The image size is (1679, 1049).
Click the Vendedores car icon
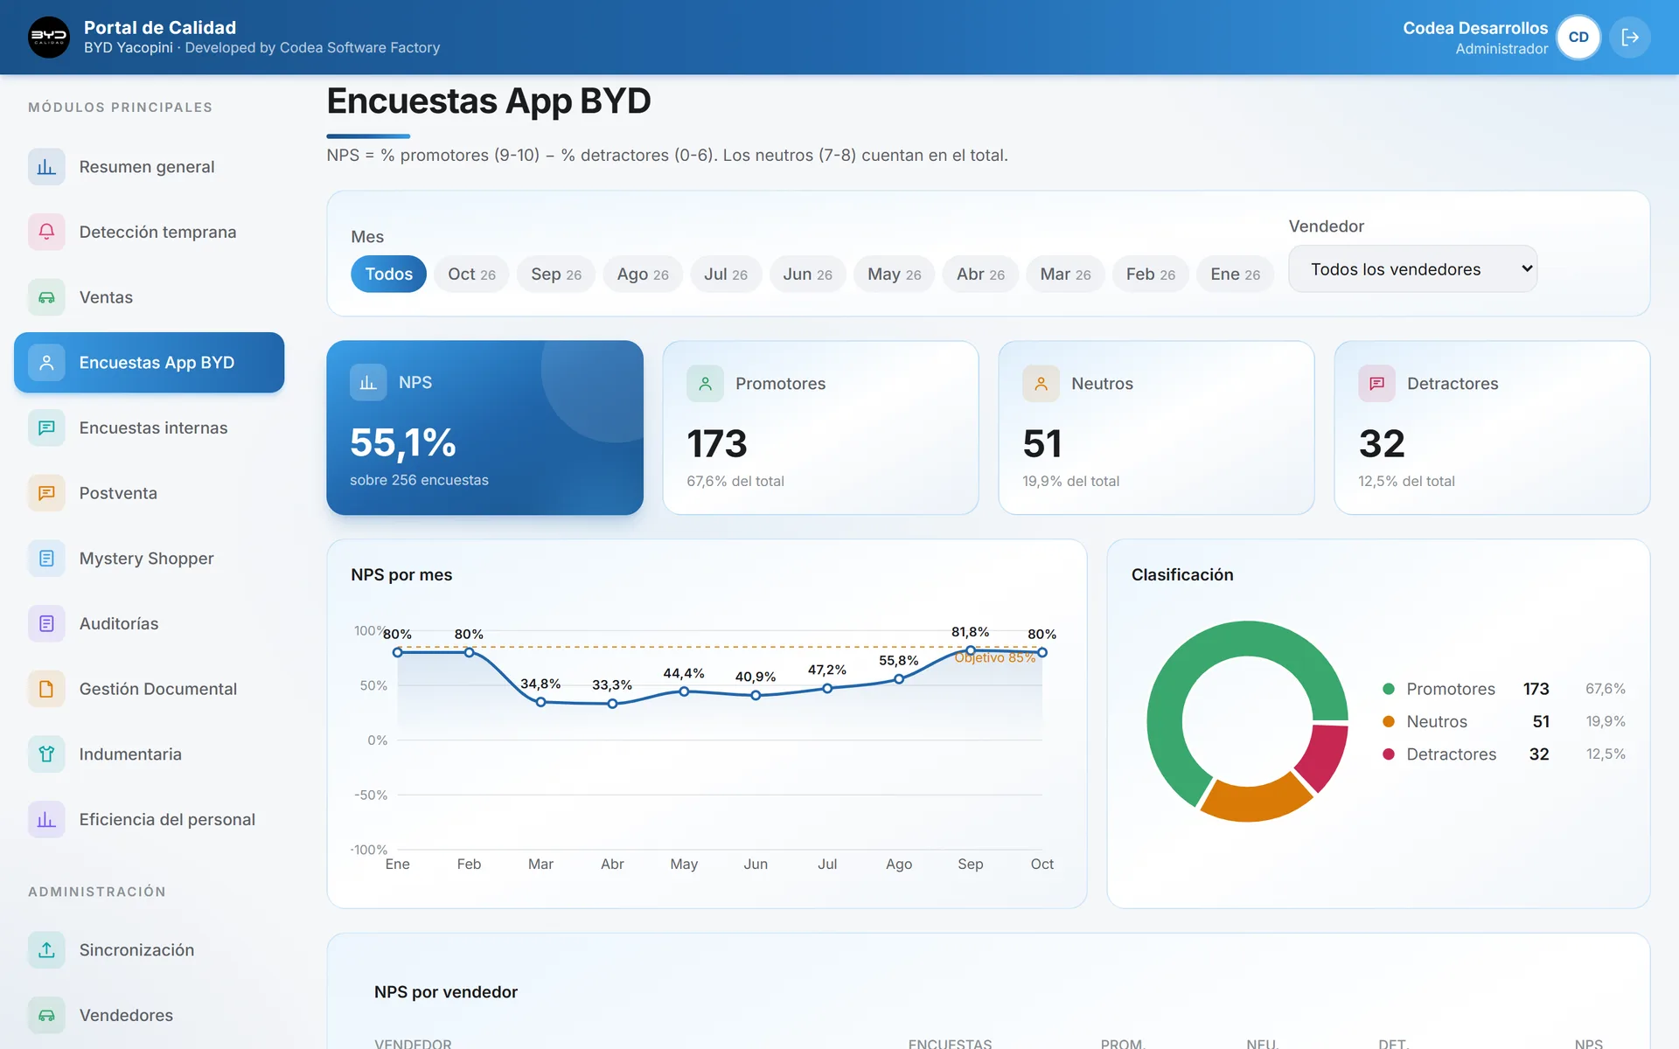(46, 1015)
